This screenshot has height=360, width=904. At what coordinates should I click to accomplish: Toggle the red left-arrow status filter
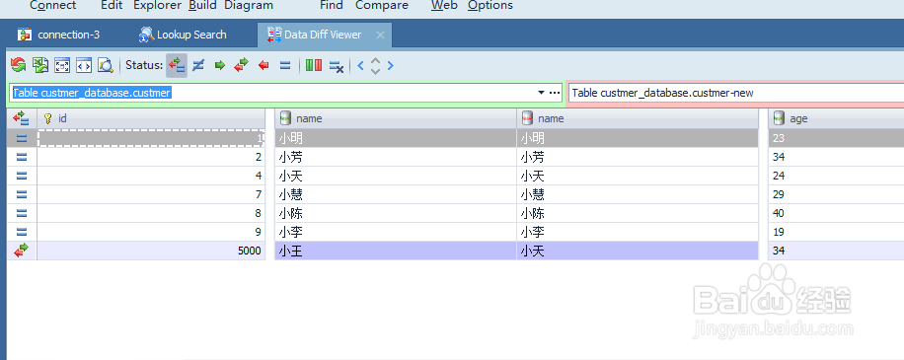click(x=264, y=65)
